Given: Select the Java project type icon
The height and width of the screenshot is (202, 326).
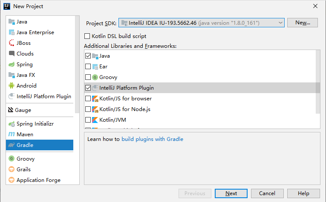Looking at the screenshot, I should coord(12,22).
